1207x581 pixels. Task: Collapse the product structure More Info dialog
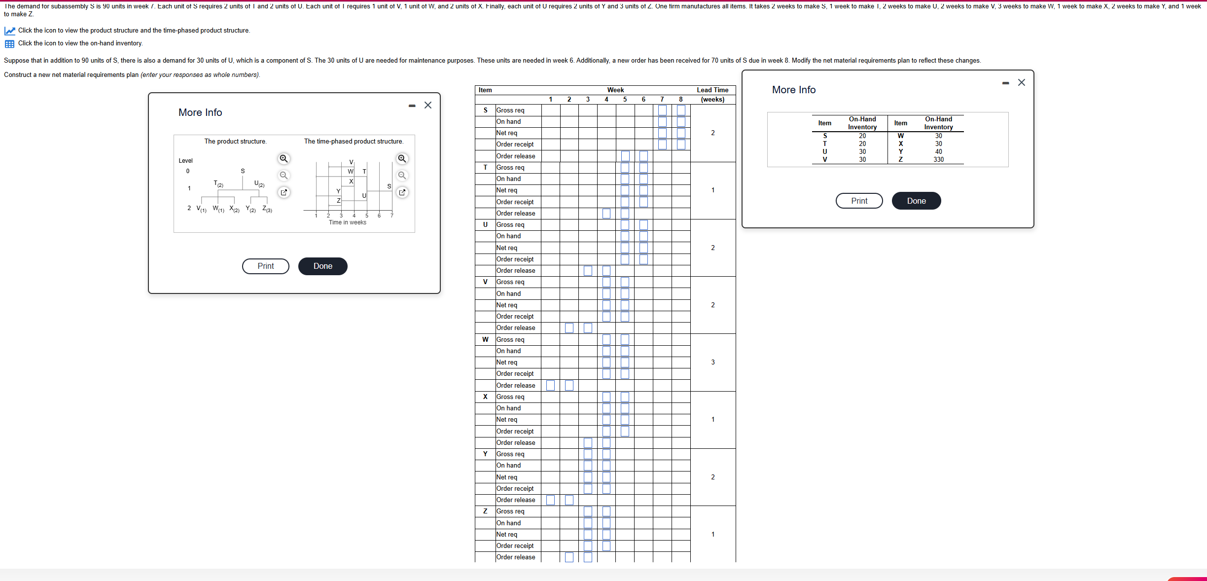click(412, 105)
